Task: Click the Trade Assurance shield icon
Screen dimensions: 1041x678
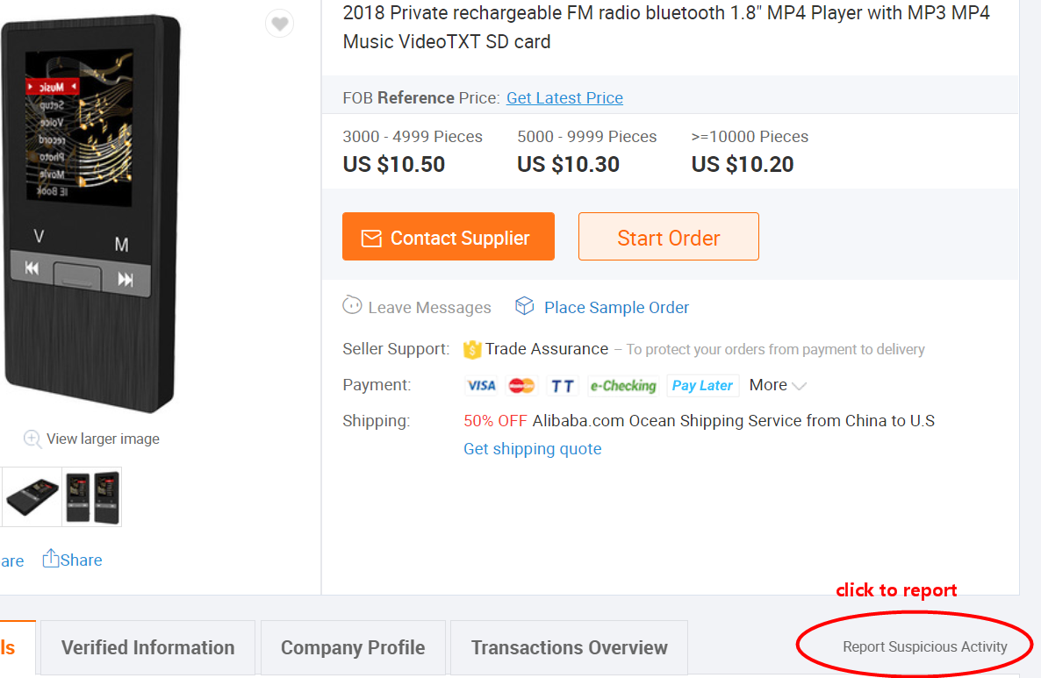Action: click(x=473, y=349)
